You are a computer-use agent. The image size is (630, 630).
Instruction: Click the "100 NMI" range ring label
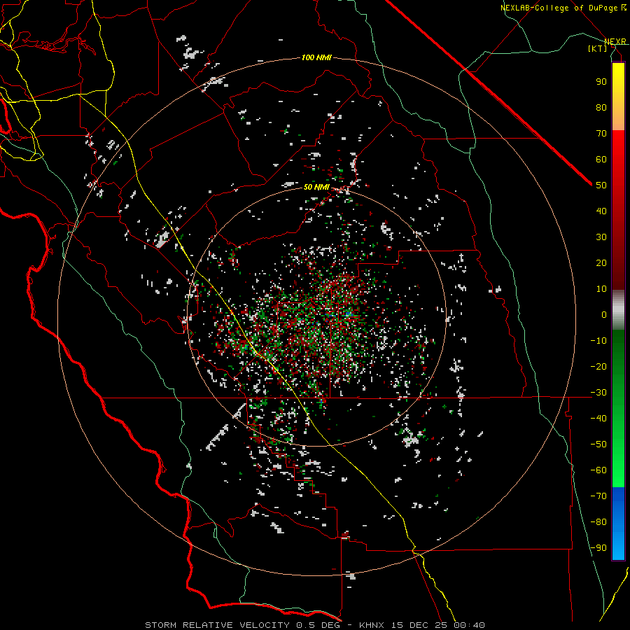[316, 58]
